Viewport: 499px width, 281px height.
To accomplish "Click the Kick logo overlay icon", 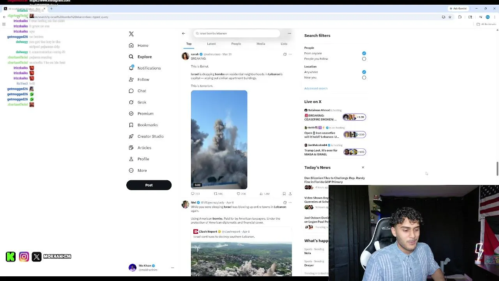I will coord(11,256).
